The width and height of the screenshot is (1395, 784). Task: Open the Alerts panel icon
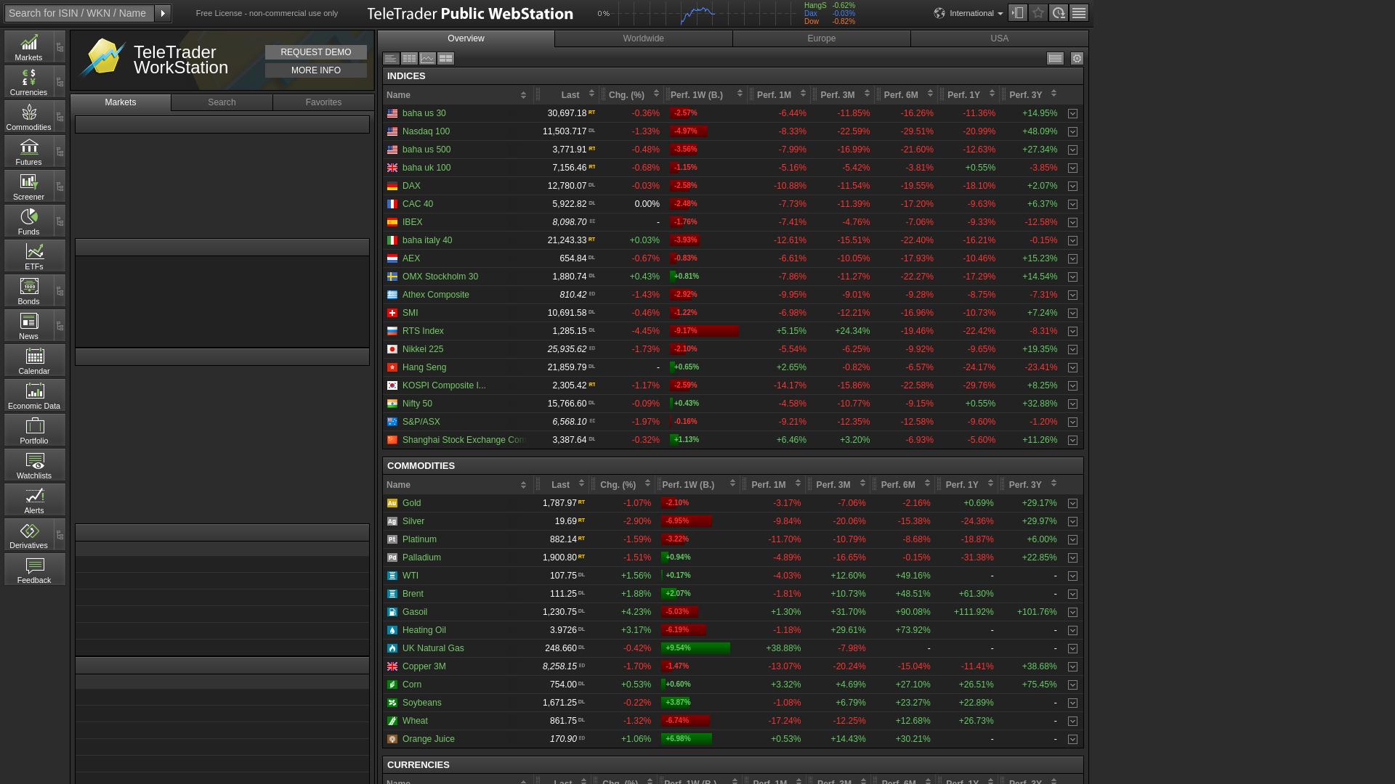click(33, 499)
